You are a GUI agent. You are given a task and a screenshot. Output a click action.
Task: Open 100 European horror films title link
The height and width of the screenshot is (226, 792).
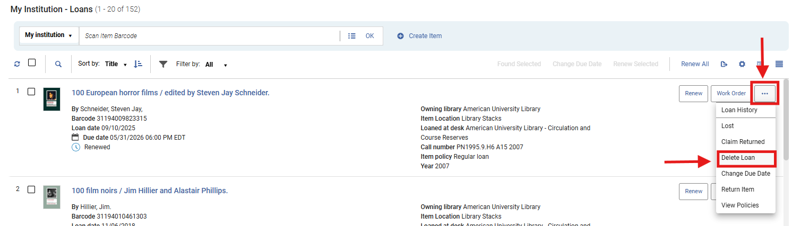point(170,93)
